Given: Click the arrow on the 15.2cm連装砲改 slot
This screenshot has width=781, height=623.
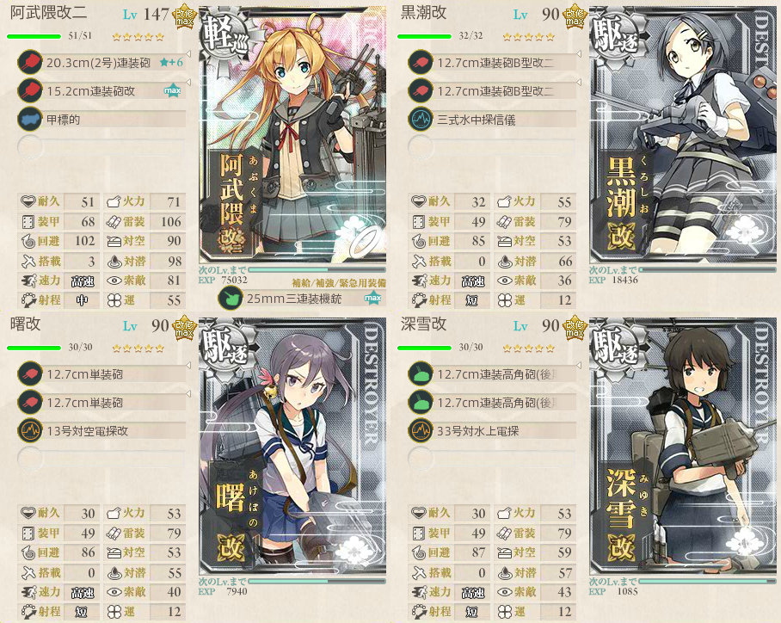Looking at the screenshot, I should click(x=188, y=82).
